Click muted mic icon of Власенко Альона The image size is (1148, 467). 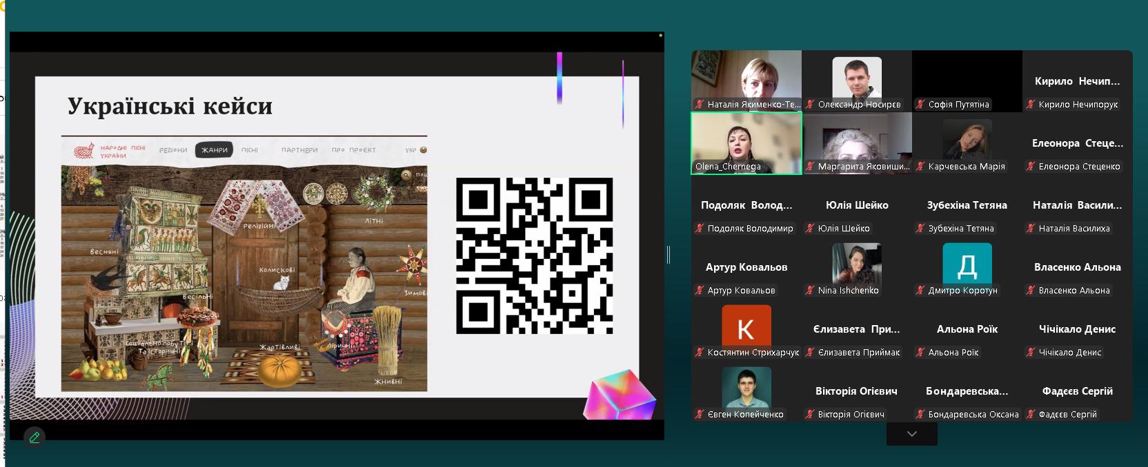[1031, 291]
